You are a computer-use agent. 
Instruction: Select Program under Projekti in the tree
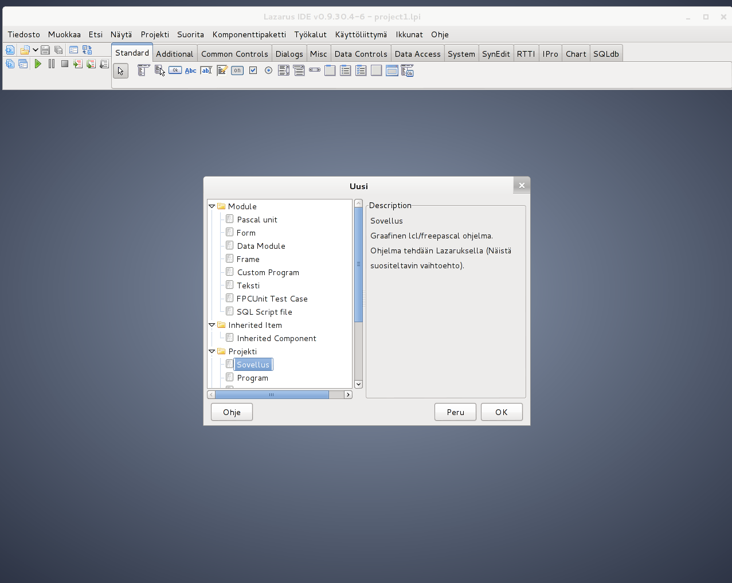pyautogui.click(x=252, y=378)
